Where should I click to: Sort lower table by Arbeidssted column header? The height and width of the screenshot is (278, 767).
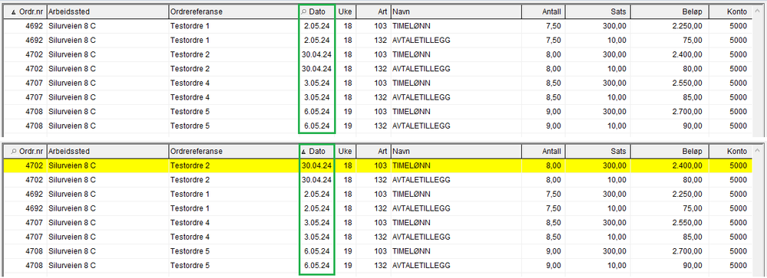tap(107, 151)
